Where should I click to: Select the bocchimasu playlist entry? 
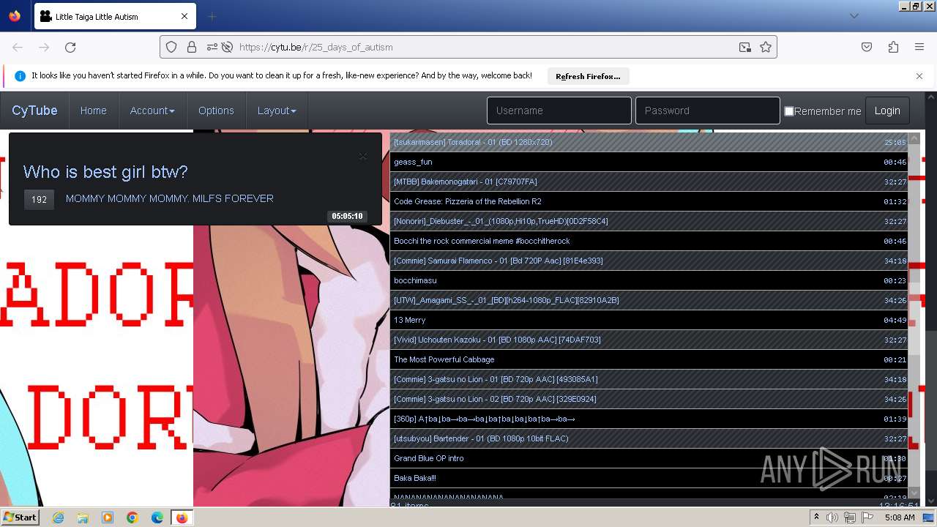pyautogui.click(x=649, y=280)
